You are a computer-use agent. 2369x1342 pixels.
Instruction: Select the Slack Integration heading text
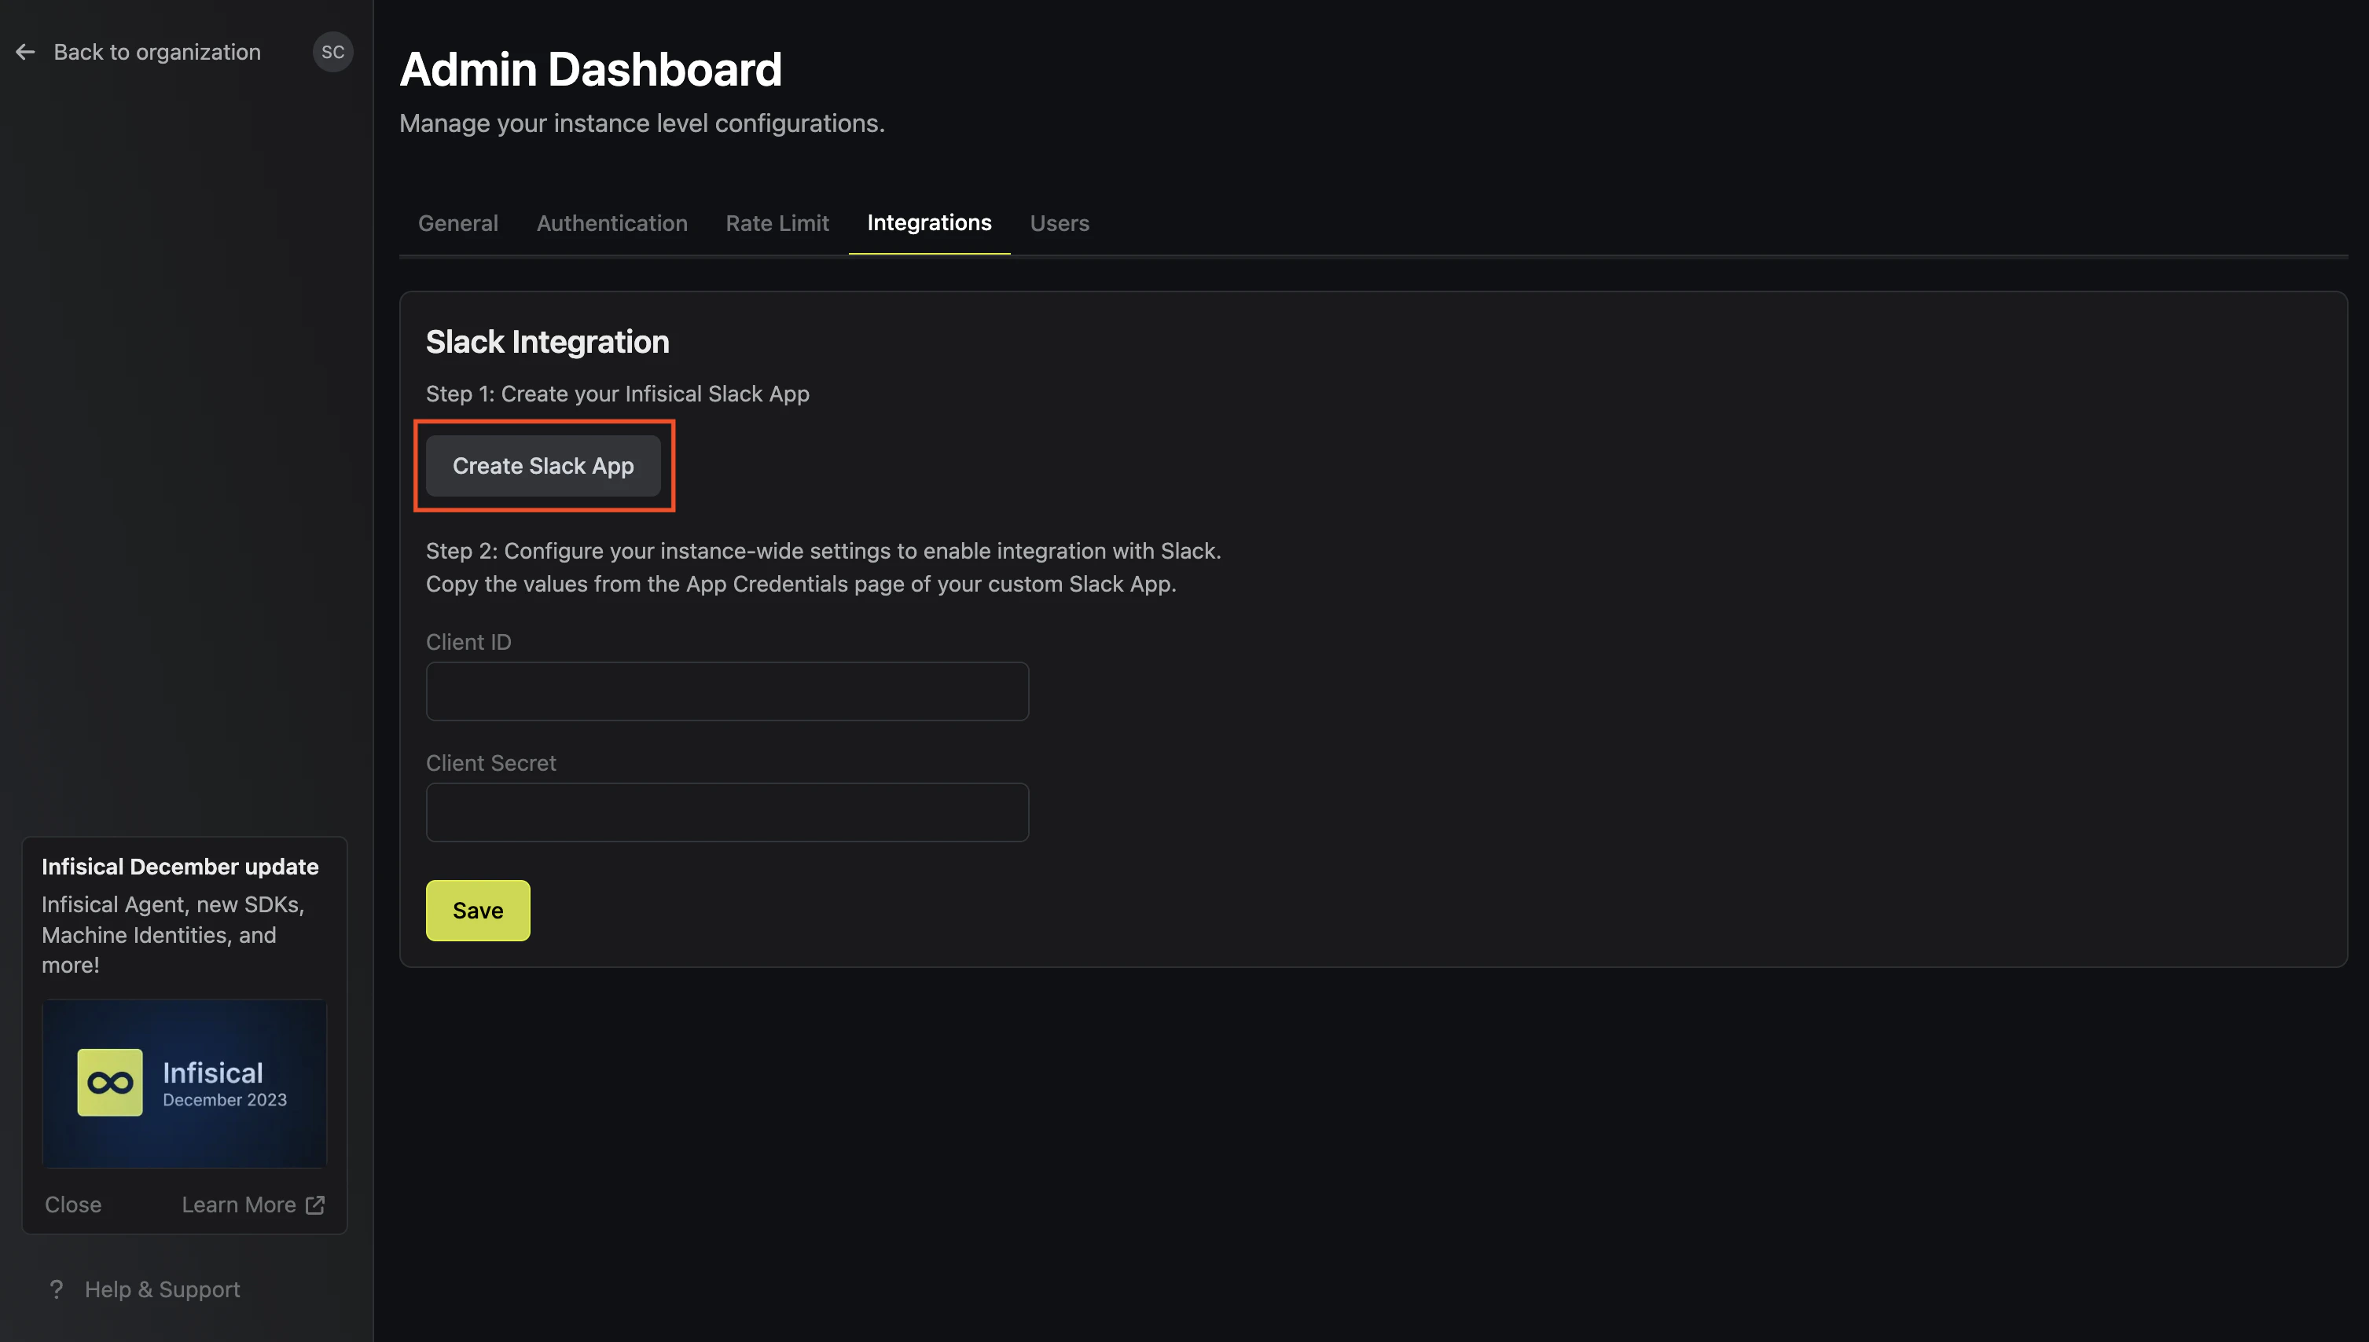548,342
